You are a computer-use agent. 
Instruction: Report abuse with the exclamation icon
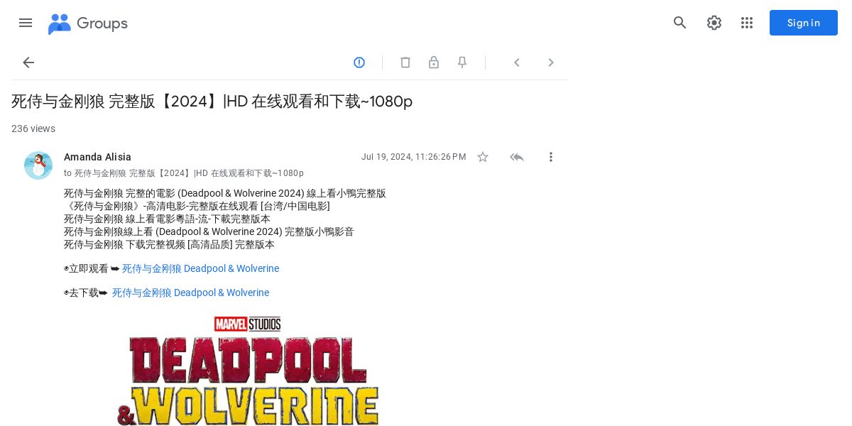click(x=359, y=62)
